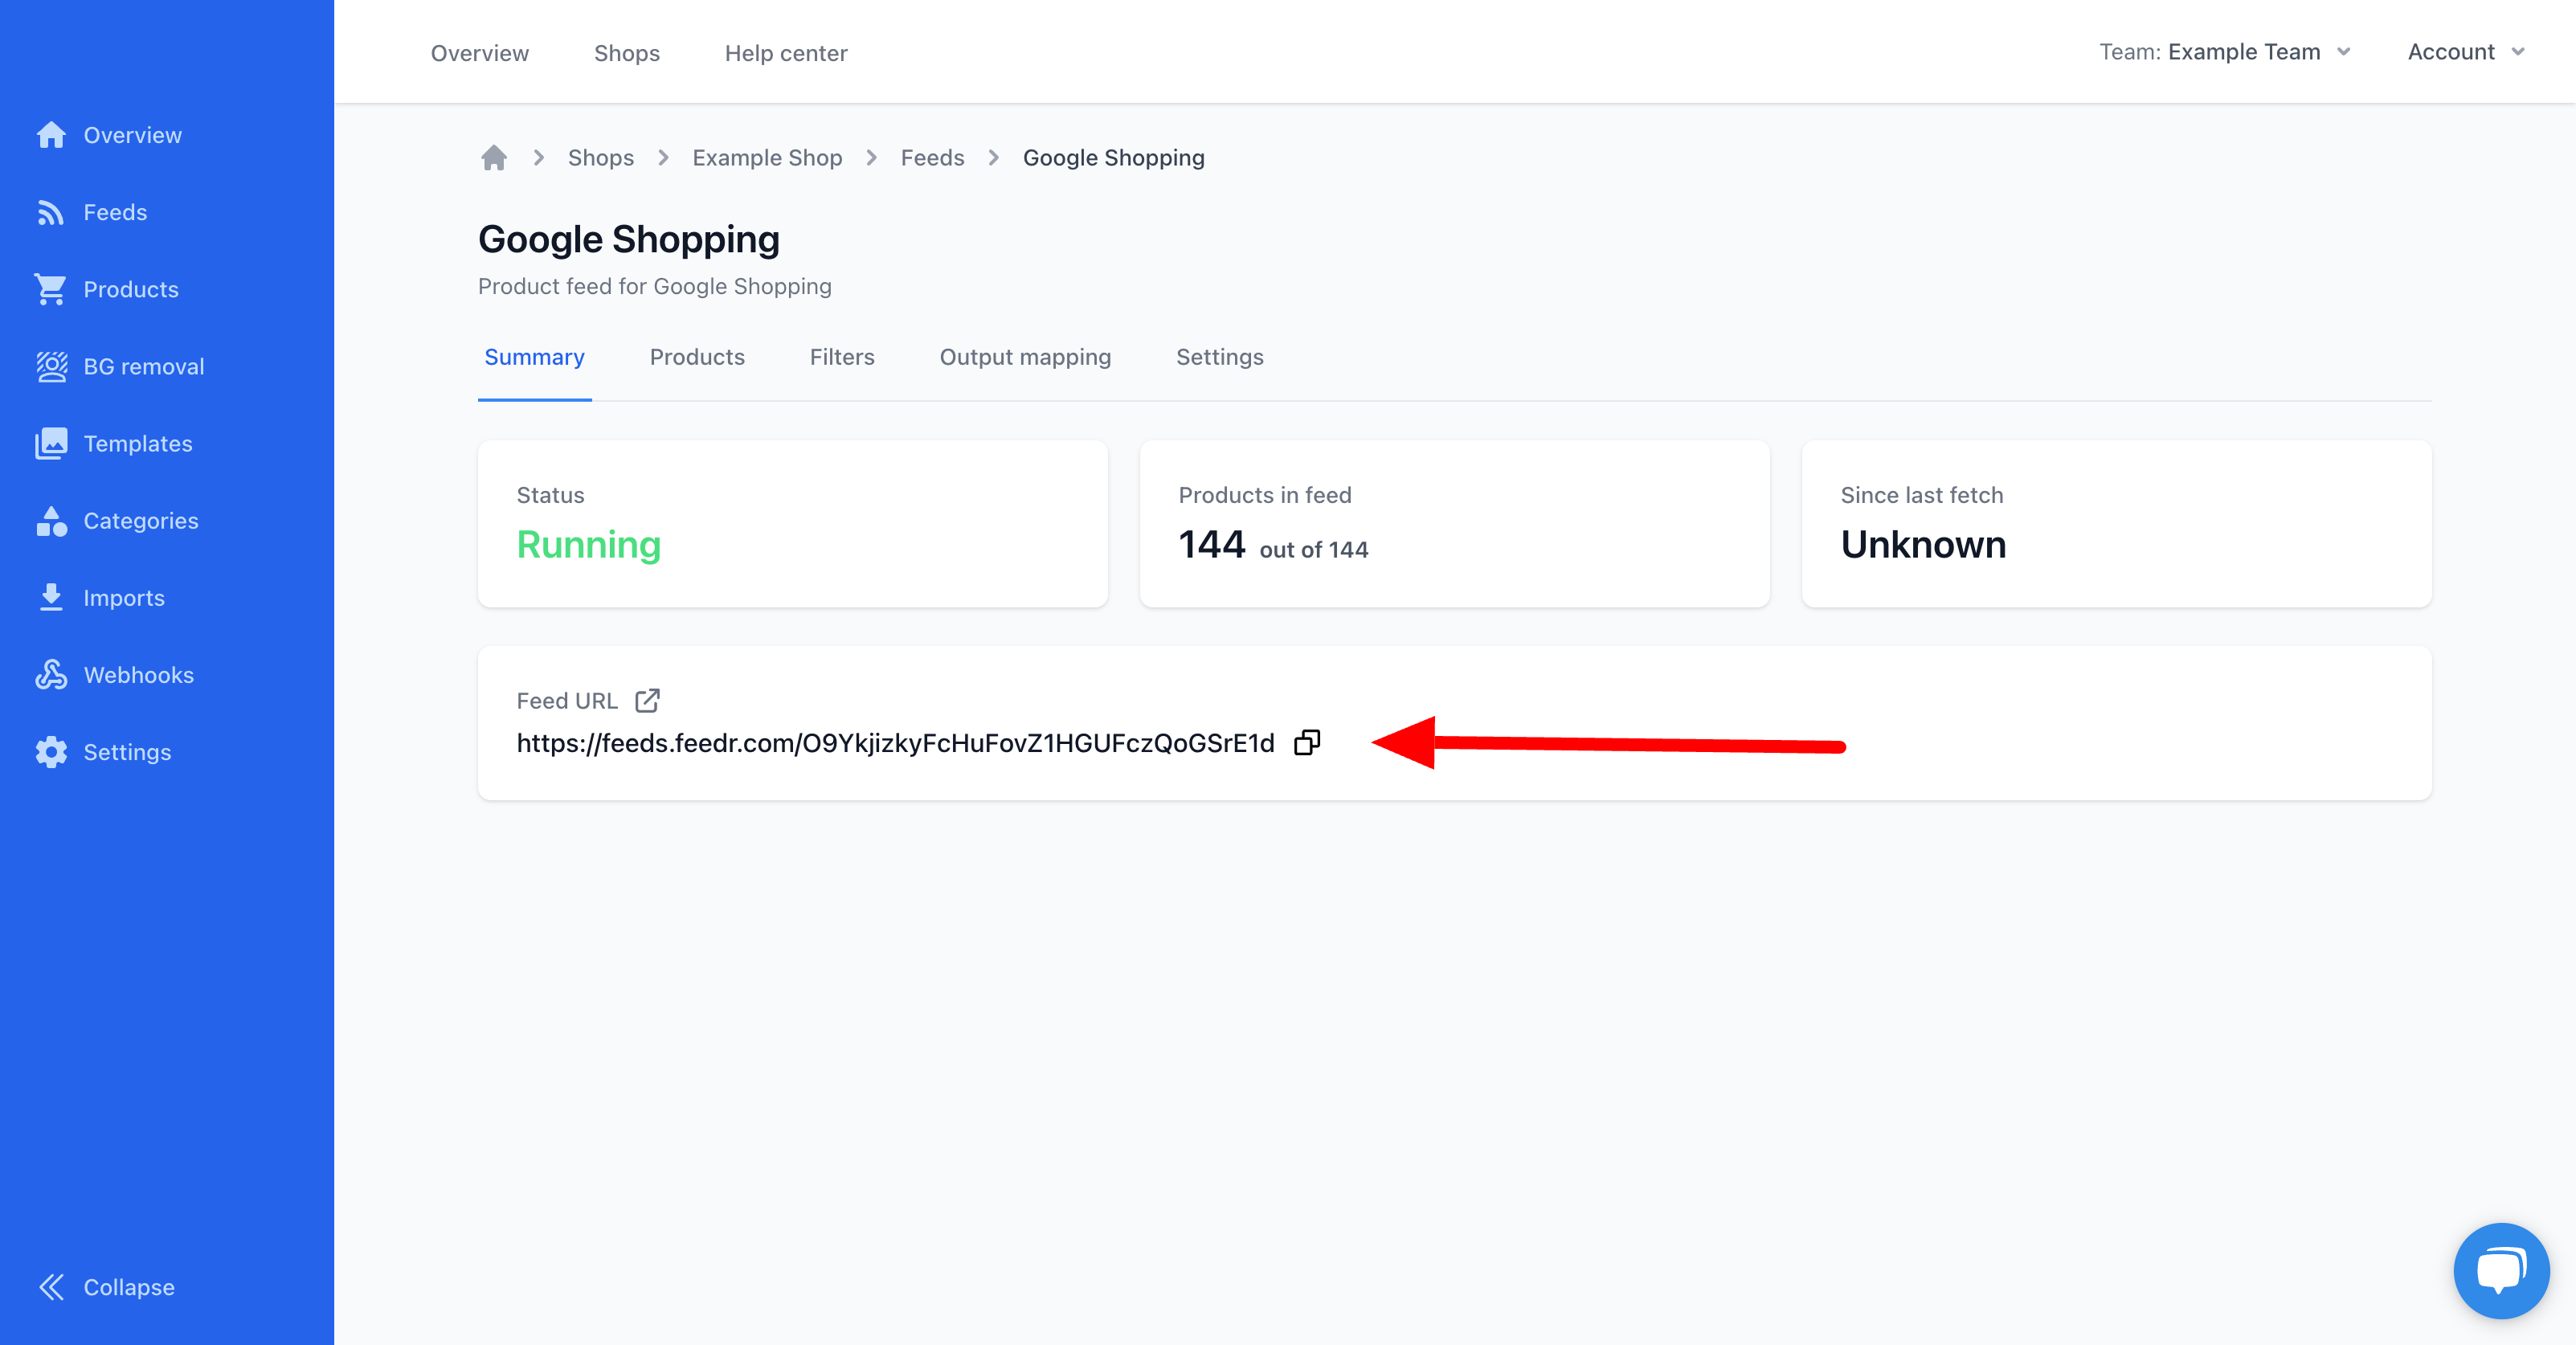Viewport: 2576px width, 1345px height.
Task: Collapse the sidebar via Collapse label
Action: [129, 1287]
